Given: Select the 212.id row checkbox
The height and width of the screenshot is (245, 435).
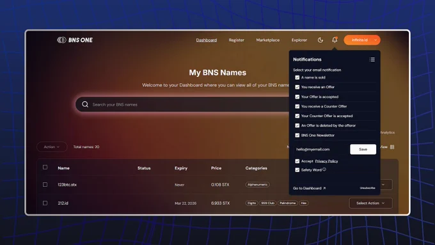Looking at the screenshot, I should [x=45, y=203].
